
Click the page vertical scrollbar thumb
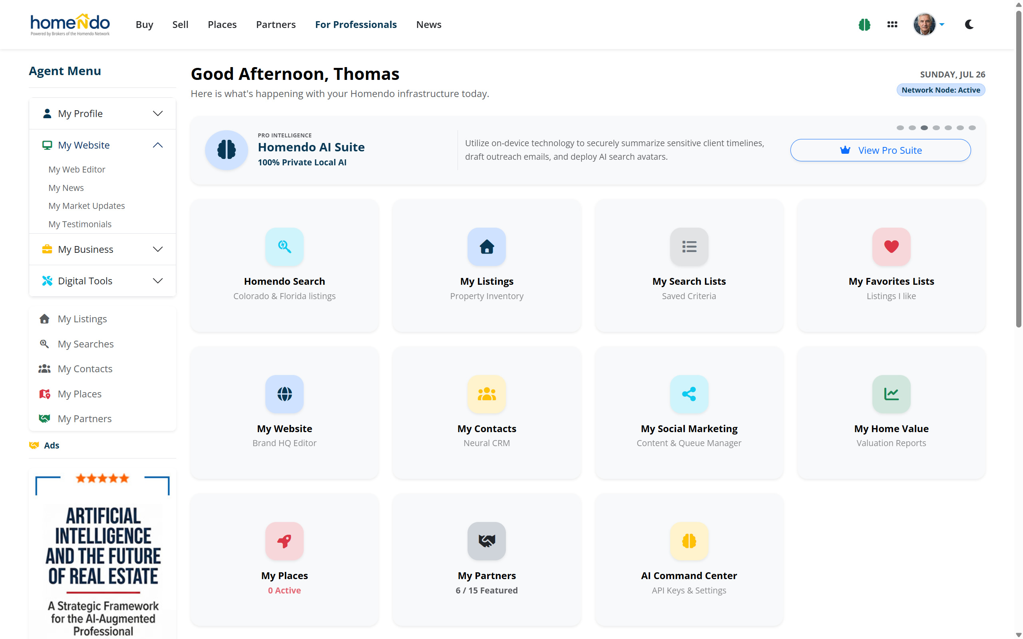click(1018, 169)
